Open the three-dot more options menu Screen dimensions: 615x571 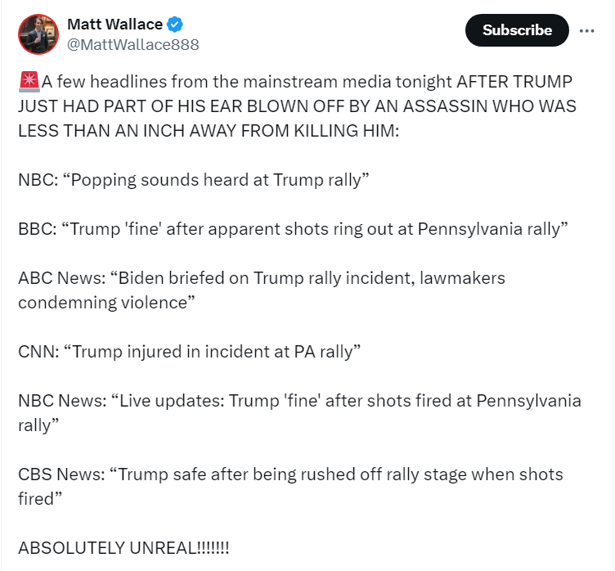click(586, 30)
